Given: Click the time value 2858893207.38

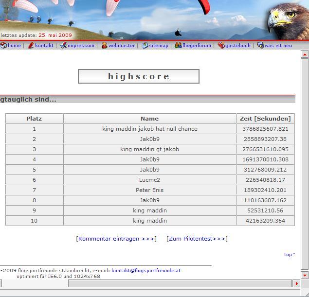Looking at the screenshot, I should tap(265, 139).
